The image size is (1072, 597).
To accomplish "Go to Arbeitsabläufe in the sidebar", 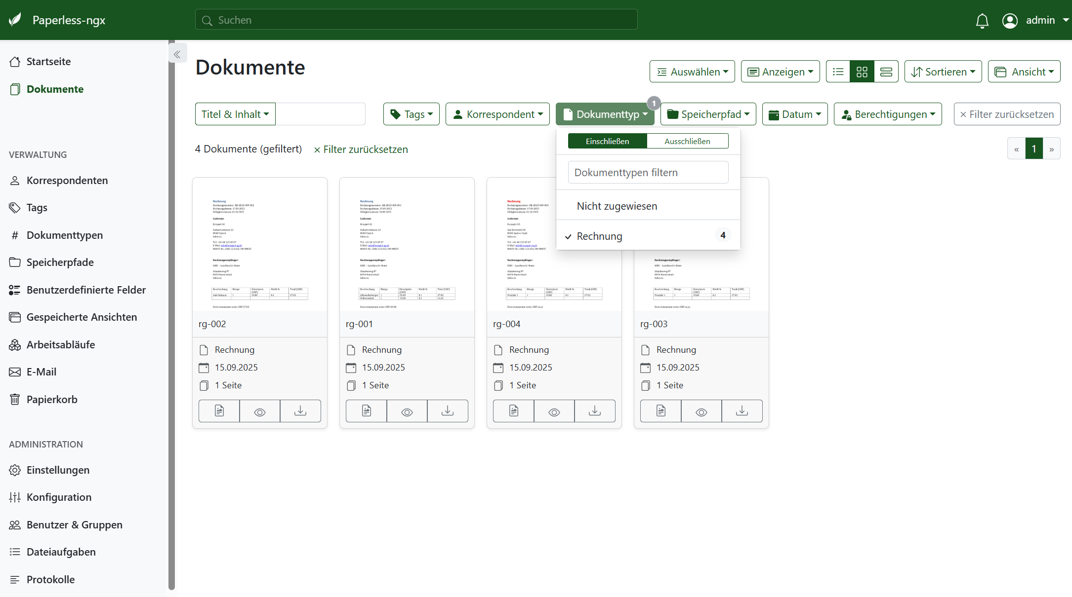I will (61, 344).
